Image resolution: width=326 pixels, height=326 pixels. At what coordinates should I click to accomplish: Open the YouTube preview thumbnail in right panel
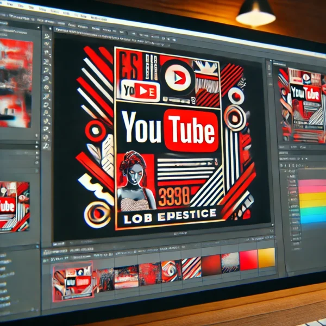[303, 105]
